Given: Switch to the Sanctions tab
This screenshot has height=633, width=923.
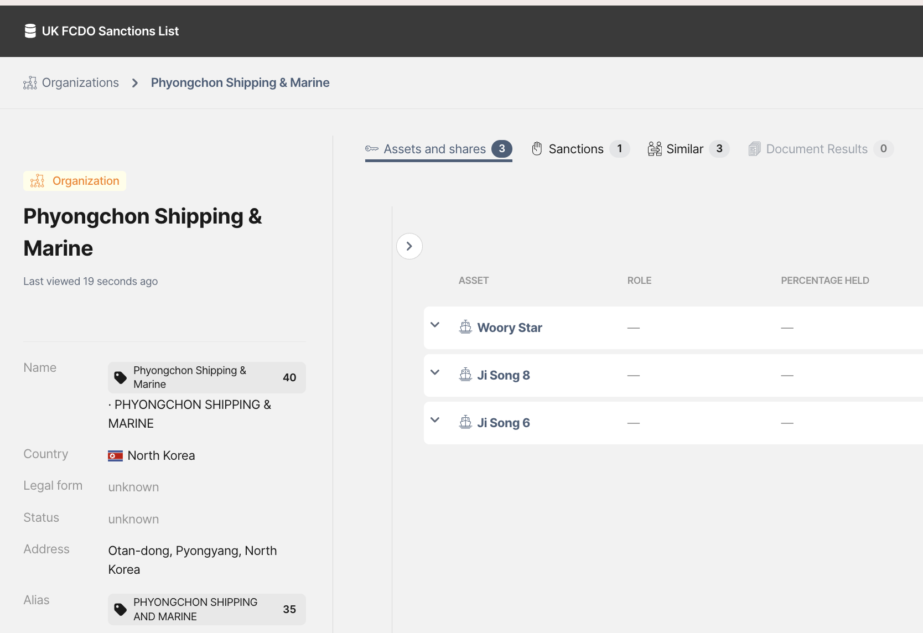Looking at the screenshot, I should 580,149.
